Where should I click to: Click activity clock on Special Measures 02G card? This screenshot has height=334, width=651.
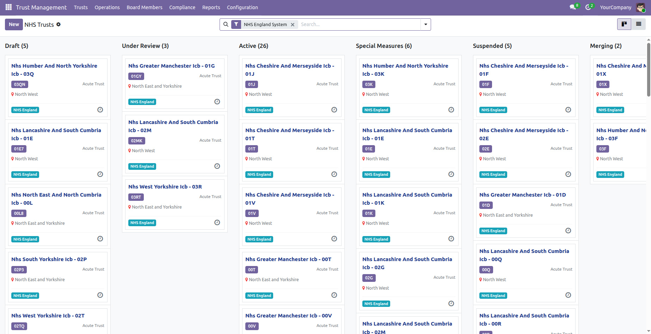451,304
